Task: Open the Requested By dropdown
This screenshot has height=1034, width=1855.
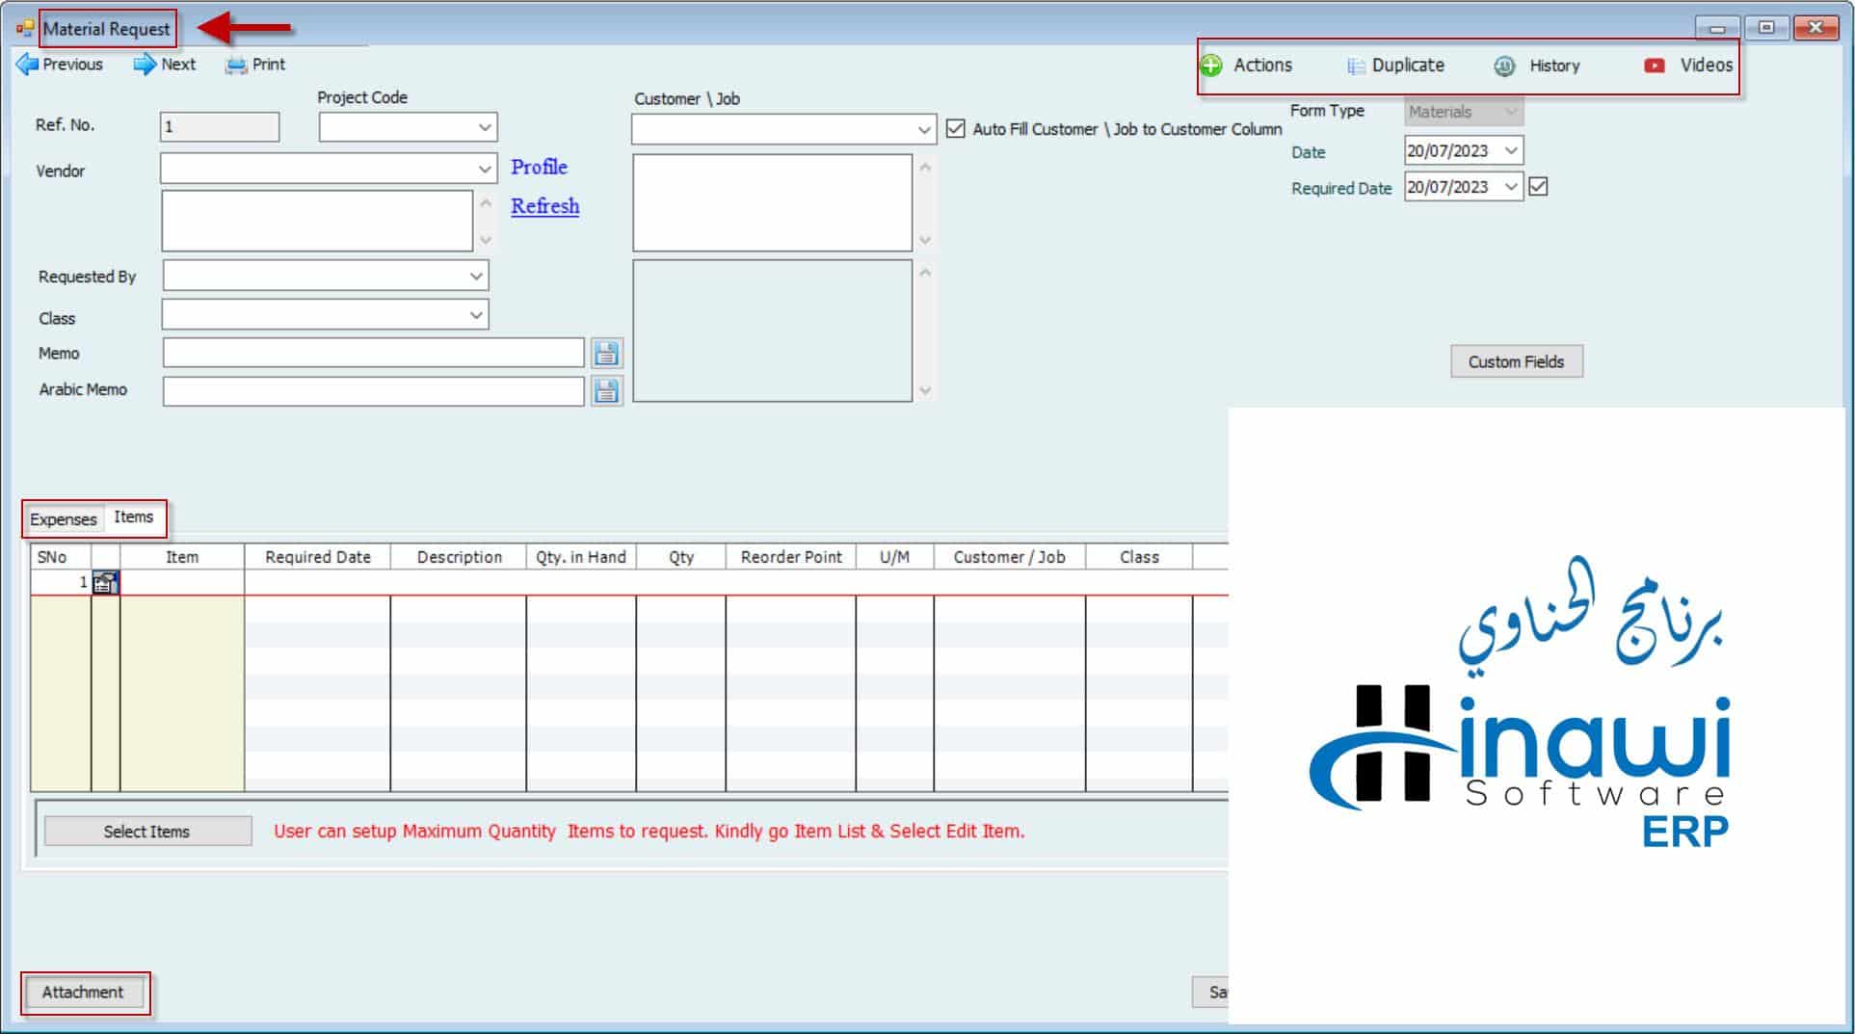Action: coord(476,276)
